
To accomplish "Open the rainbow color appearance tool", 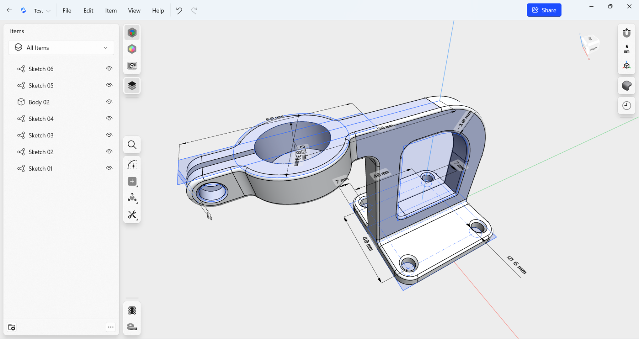I will coord(132,49).
